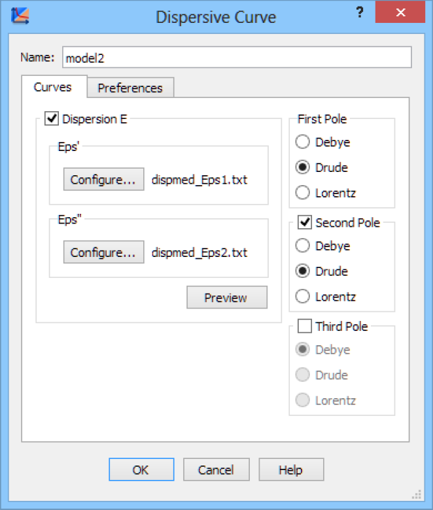Choose Lorentz for Second Pole
This screenshot has width=433, height=510.
pyautogui.click(x=302, y=297)
